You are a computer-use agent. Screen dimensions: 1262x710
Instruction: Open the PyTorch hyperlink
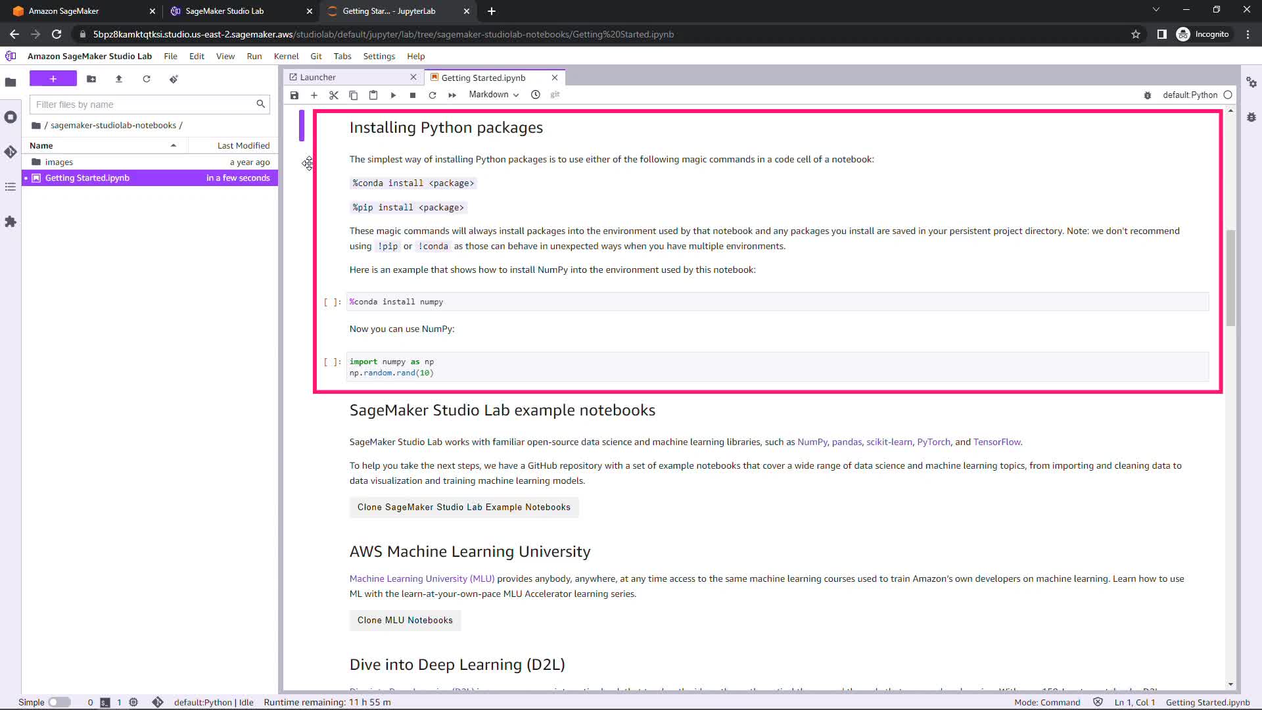933,442
